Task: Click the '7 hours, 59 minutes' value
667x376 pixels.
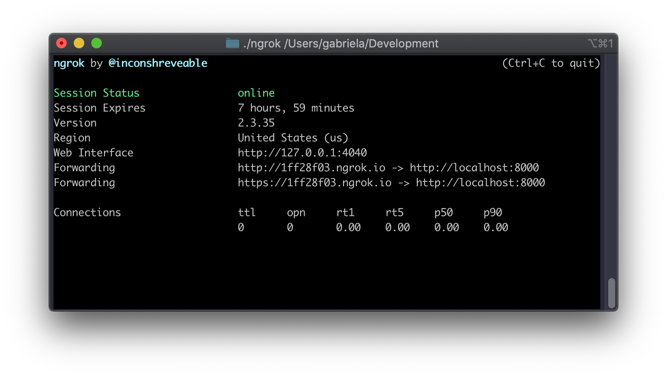Action: click(296, 108)
